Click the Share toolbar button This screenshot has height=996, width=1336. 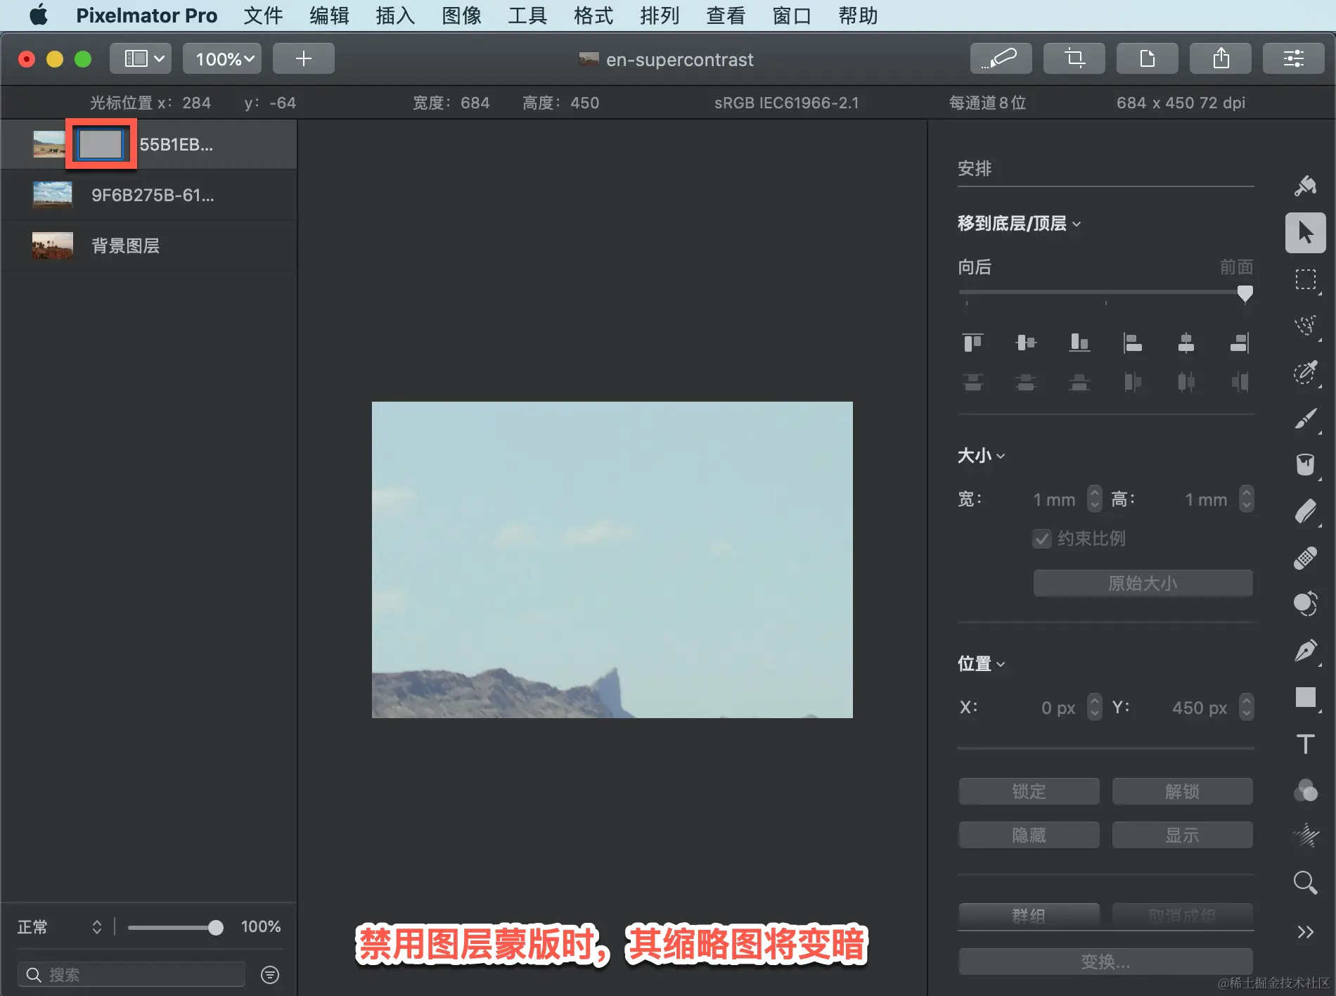pos(1220,58)
